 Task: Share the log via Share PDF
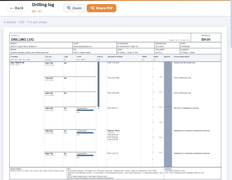[101, 8]
